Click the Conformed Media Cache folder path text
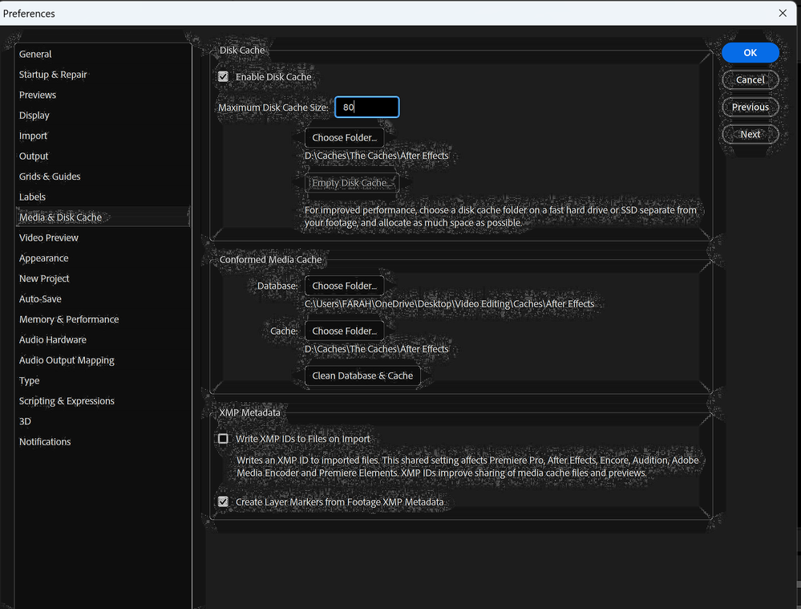This screenshot has height=609, width=801. click(377, 349)
